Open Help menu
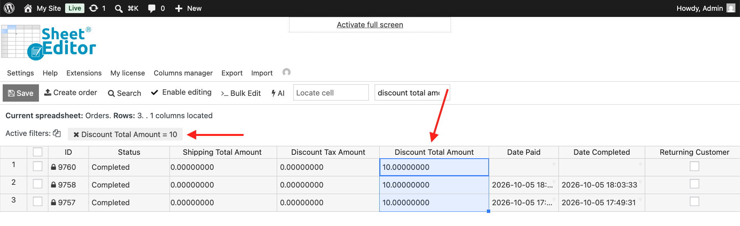 [50, 73]
